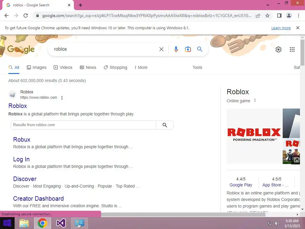Open the Chrome profile avatar menu
This screenshot has height=229, width=305.
pos(289,16)
